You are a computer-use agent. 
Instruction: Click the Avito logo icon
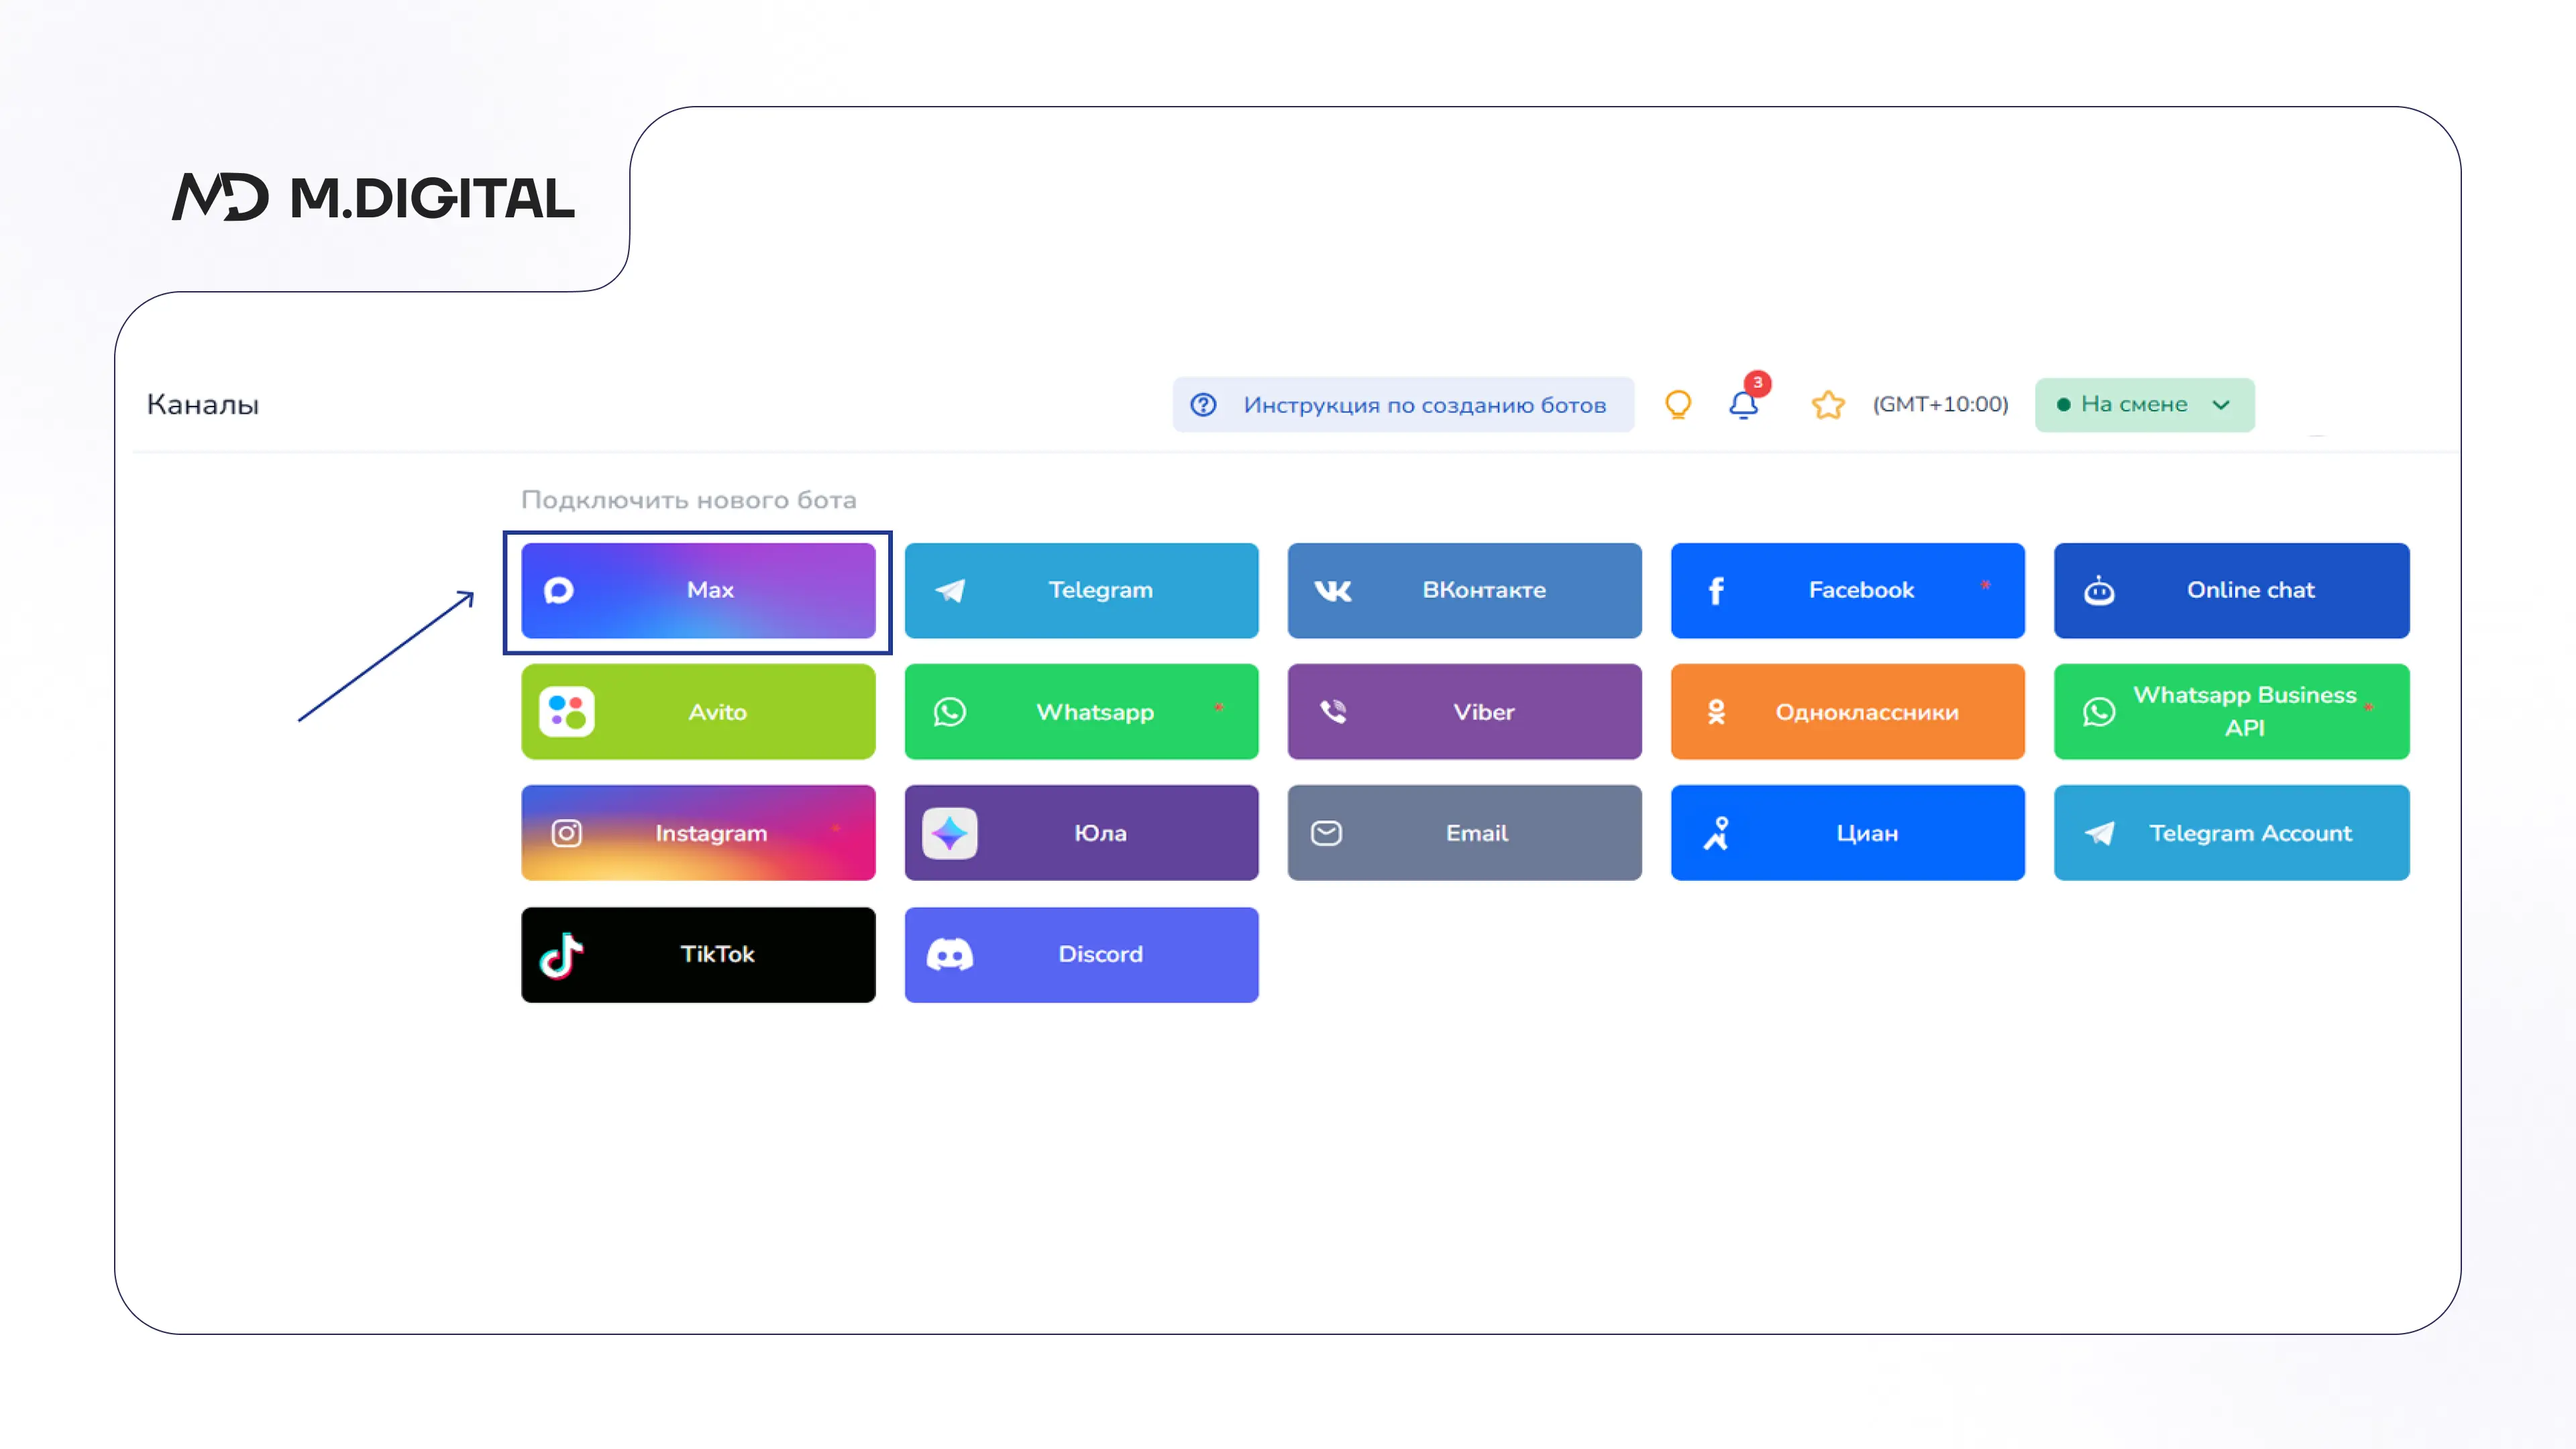click(566, 712)
